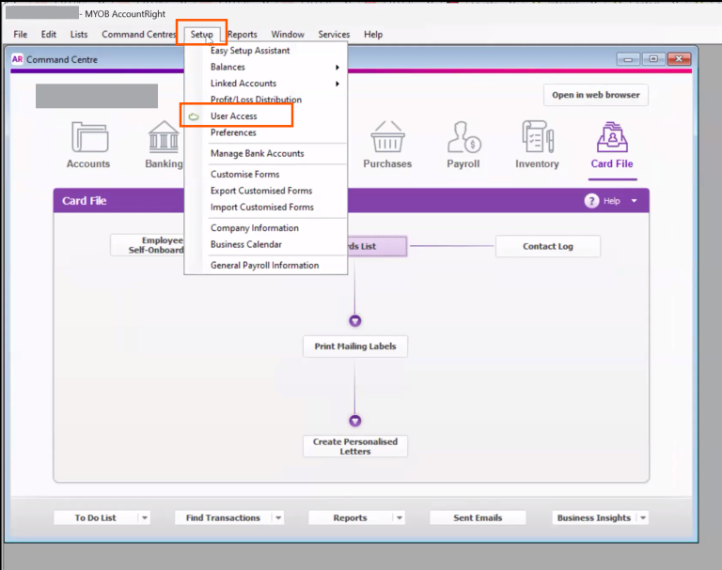Click the Find Transactions button
Image resolution: width=722 pixels, height=570 pixels.
(223, 518)
